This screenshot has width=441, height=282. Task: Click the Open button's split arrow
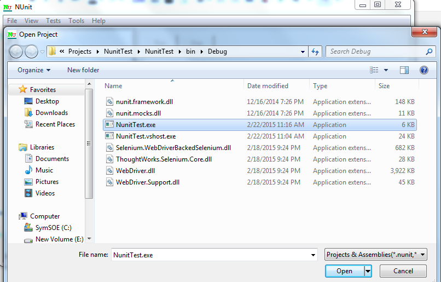point(368,271)
